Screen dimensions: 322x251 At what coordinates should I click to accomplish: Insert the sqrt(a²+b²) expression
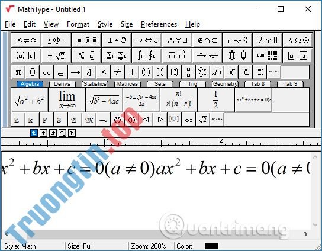point(30,100)
